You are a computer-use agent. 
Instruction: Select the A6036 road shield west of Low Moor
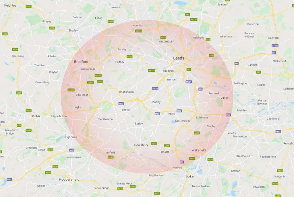point(71,90)
